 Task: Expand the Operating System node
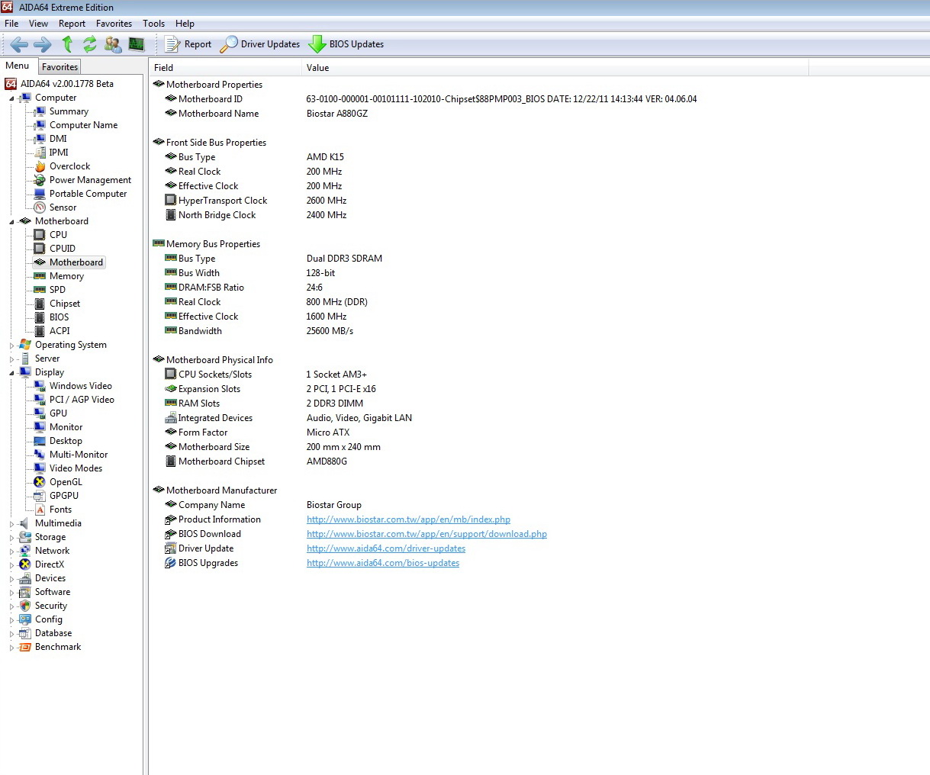click(11, 346)
